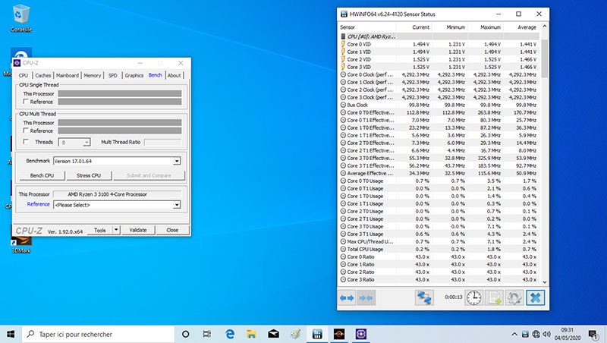Click blue Reference link in CPU-Z
This screenshot has height=343, width=607.
tap(39, 204)
